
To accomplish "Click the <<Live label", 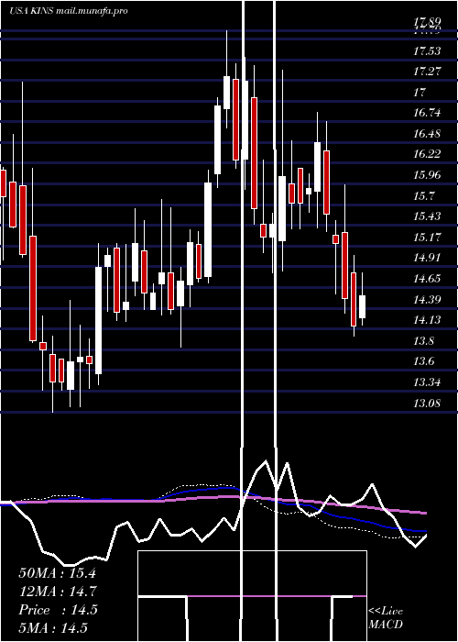I will pos(386,612).
